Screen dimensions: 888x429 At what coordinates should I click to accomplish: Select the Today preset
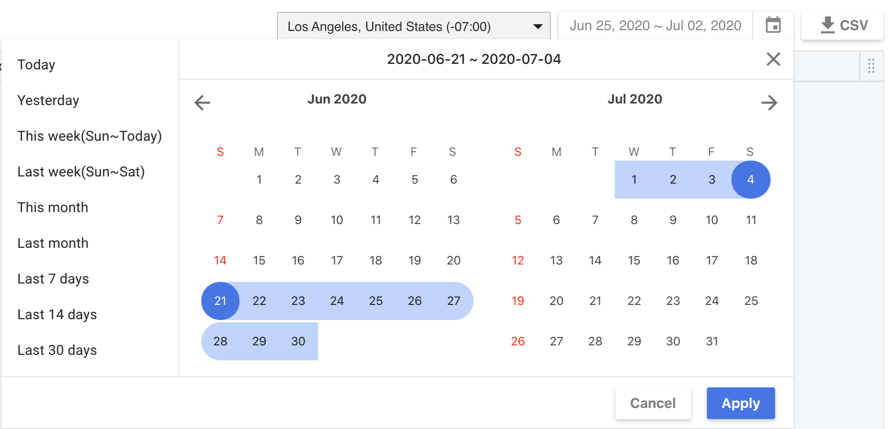(37, 65)
